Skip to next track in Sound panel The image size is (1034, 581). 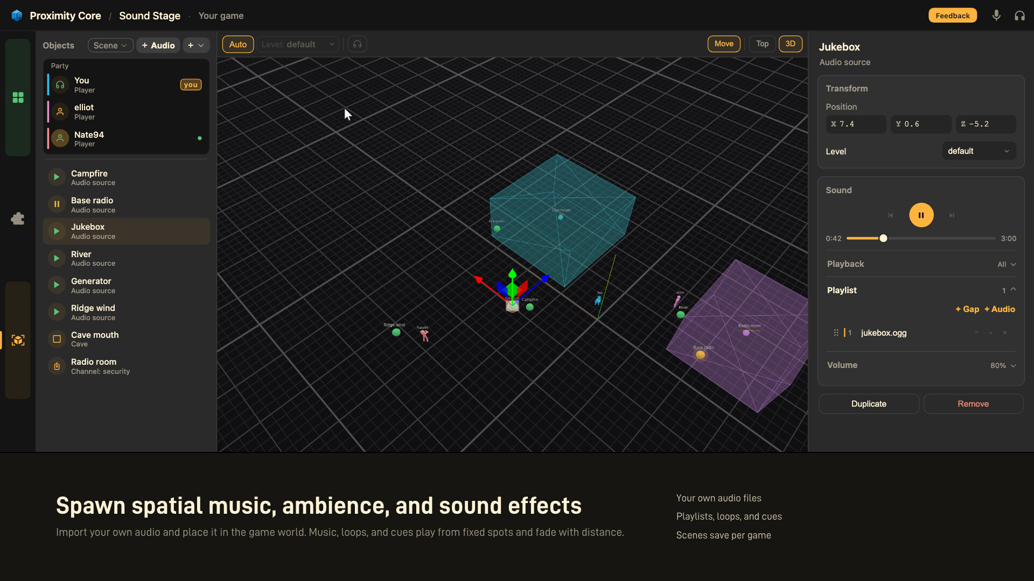point(952,215)
